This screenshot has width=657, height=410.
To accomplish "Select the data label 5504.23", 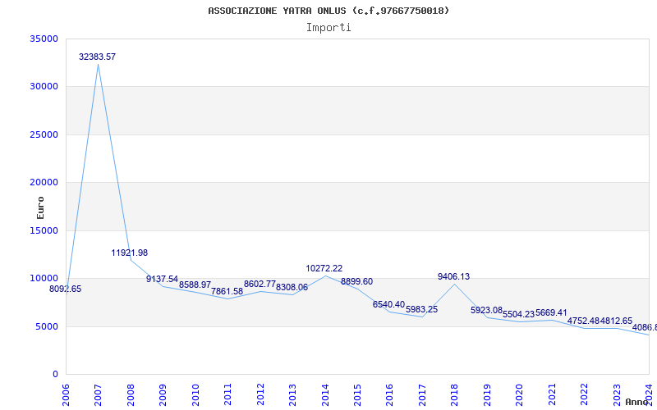I will [x=519, y=314].
